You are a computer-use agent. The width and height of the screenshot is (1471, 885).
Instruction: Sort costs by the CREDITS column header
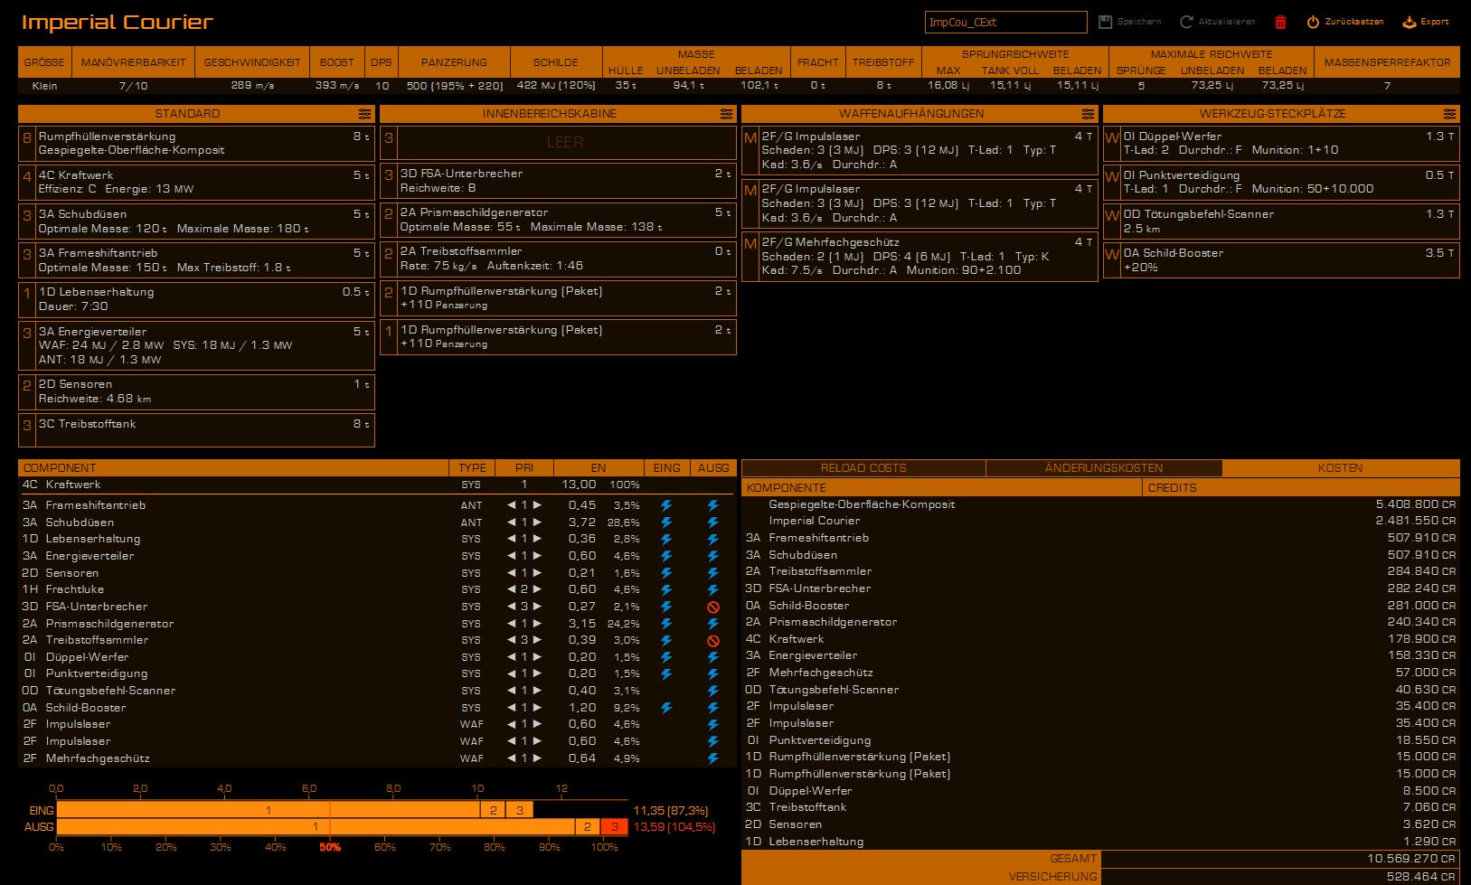[x=1301, y=487]
